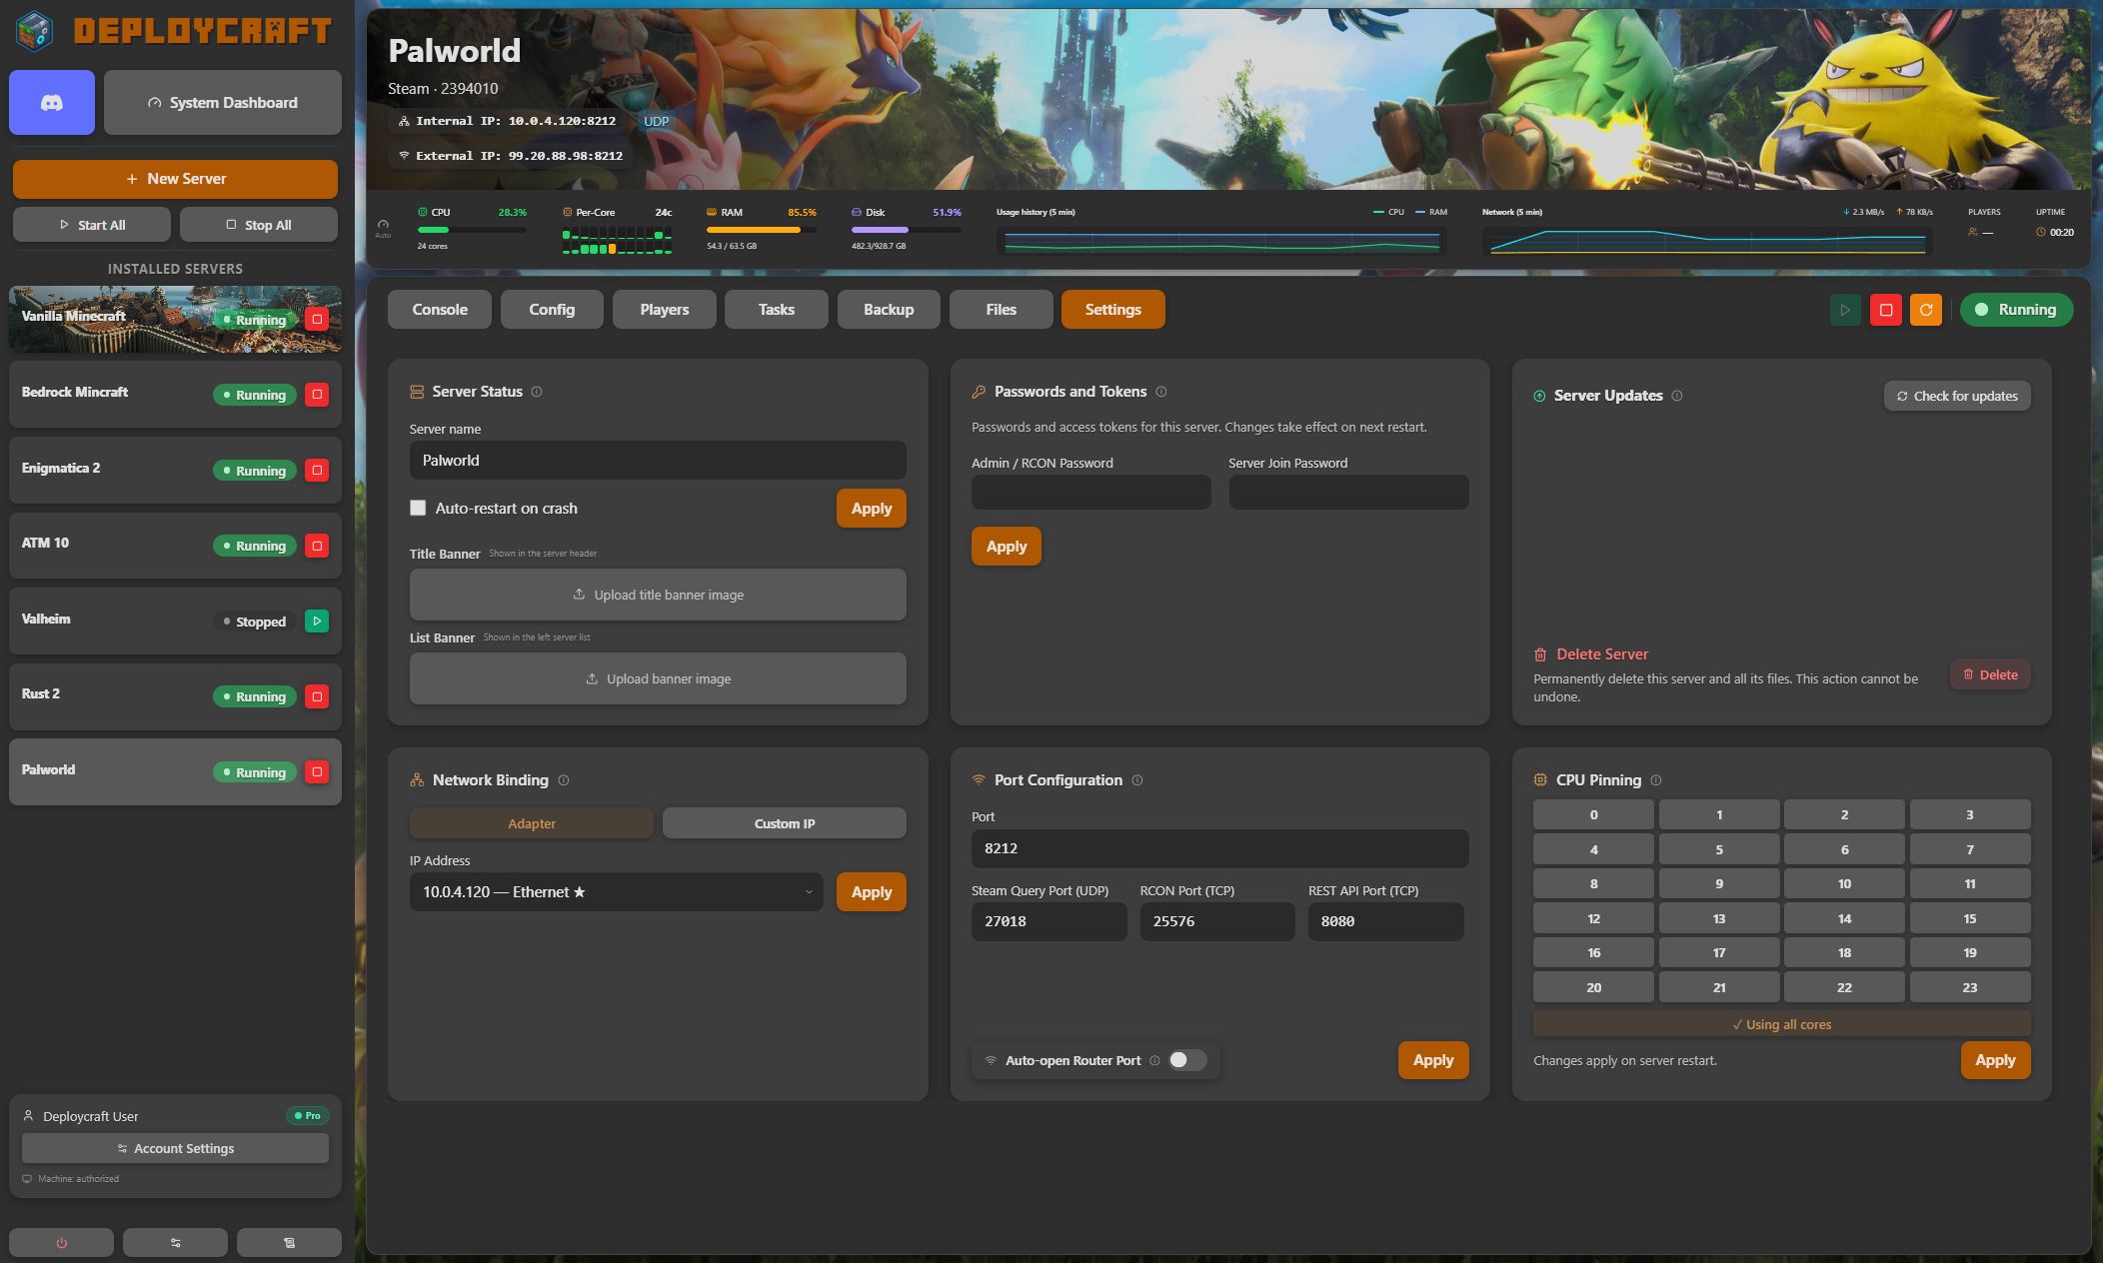Open System Dashboard
This screenshot has width=2103, height=1263.
pyautogui.click(x=223, y=102)
